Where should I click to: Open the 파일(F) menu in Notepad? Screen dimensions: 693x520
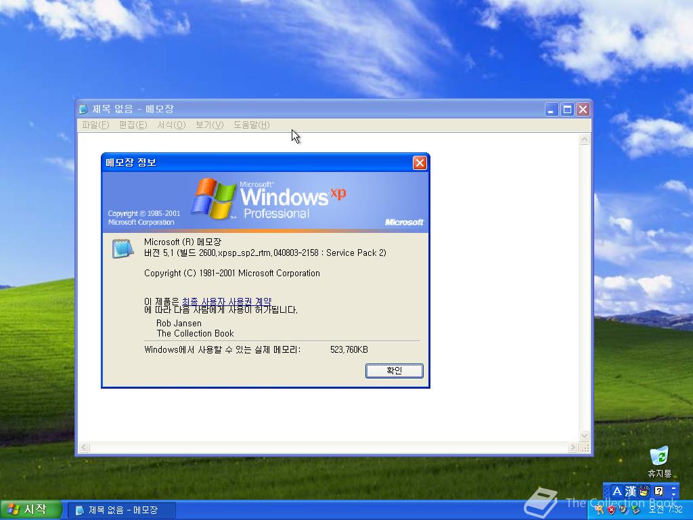[x=95, y=125]
